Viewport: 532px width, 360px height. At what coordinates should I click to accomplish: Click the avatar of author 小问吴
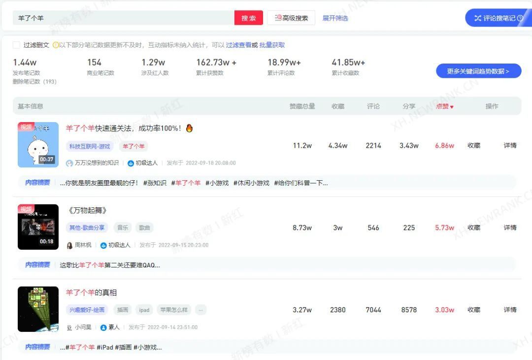point(70,327)
